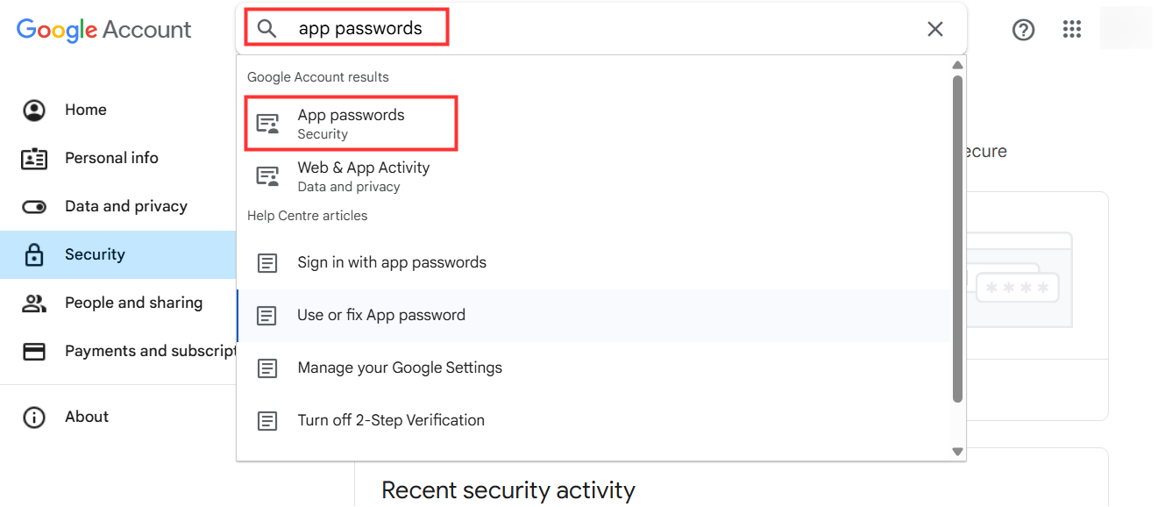This screenshot has width=1158, height=507.
Task: Open 'Turn off 2-Step Verification' article
Action: tap(390, 420)
